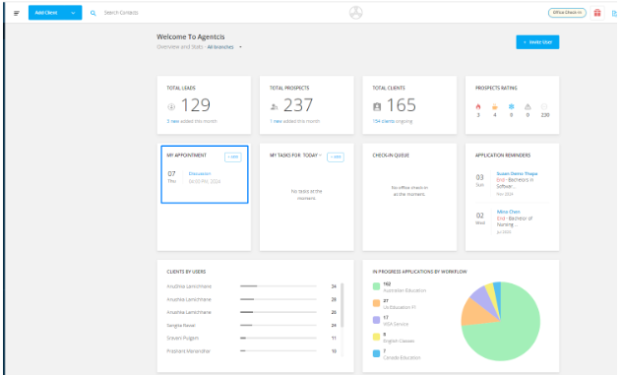The height and width of the screenshot is (375, 622).
Task: Click the Total Clients briefcase icon
Action: pos(377,106)
